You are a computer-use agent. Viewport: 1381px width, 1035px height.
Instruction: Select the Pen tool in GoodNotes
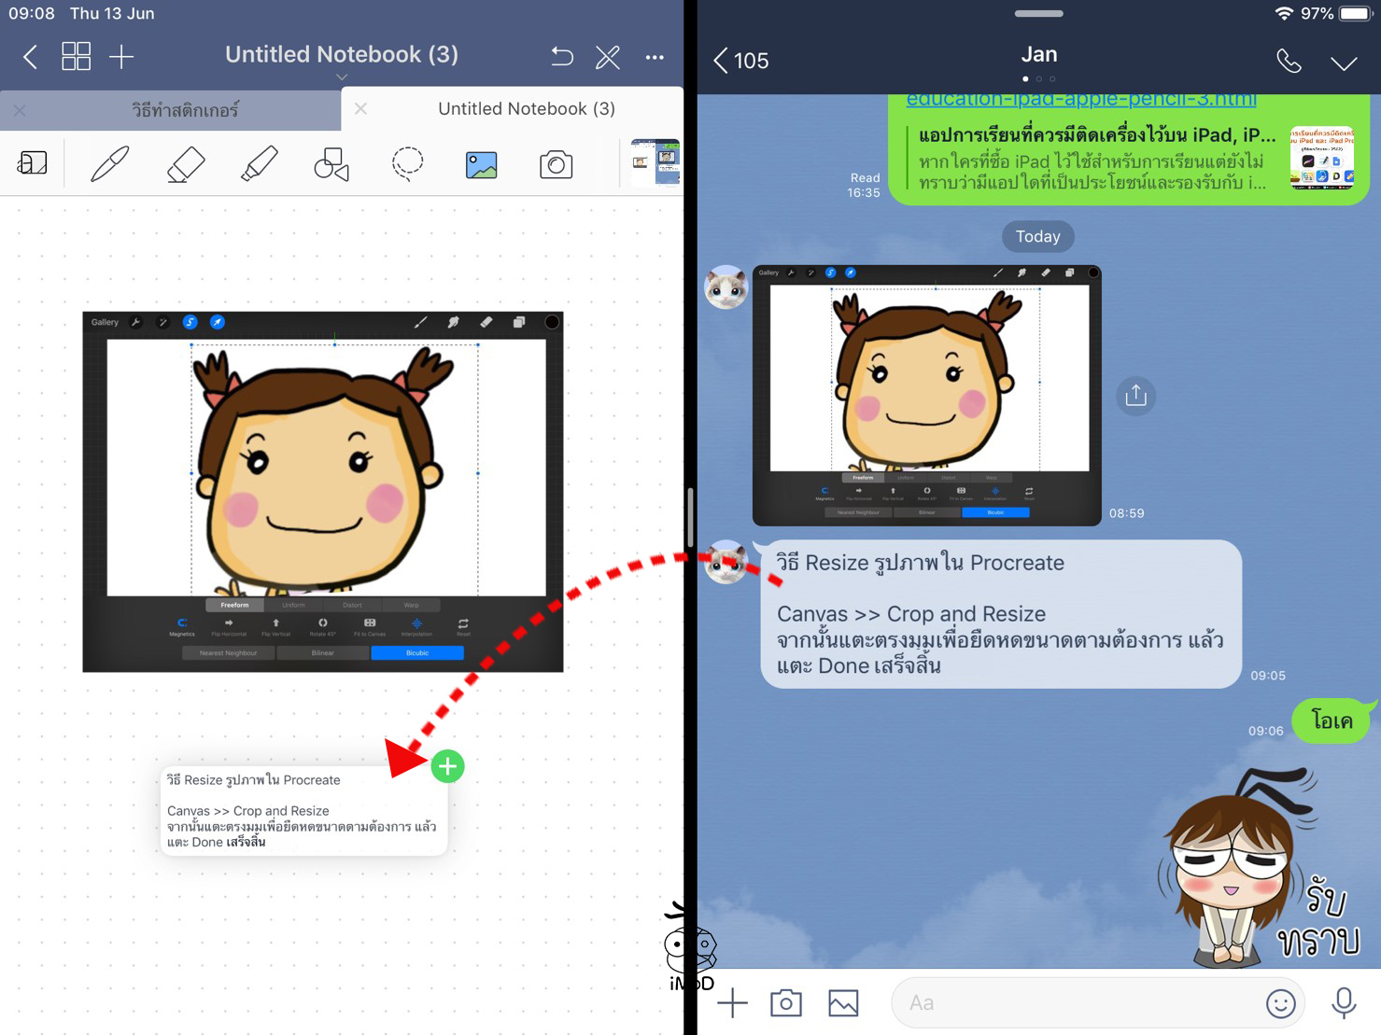coord(109,164)
